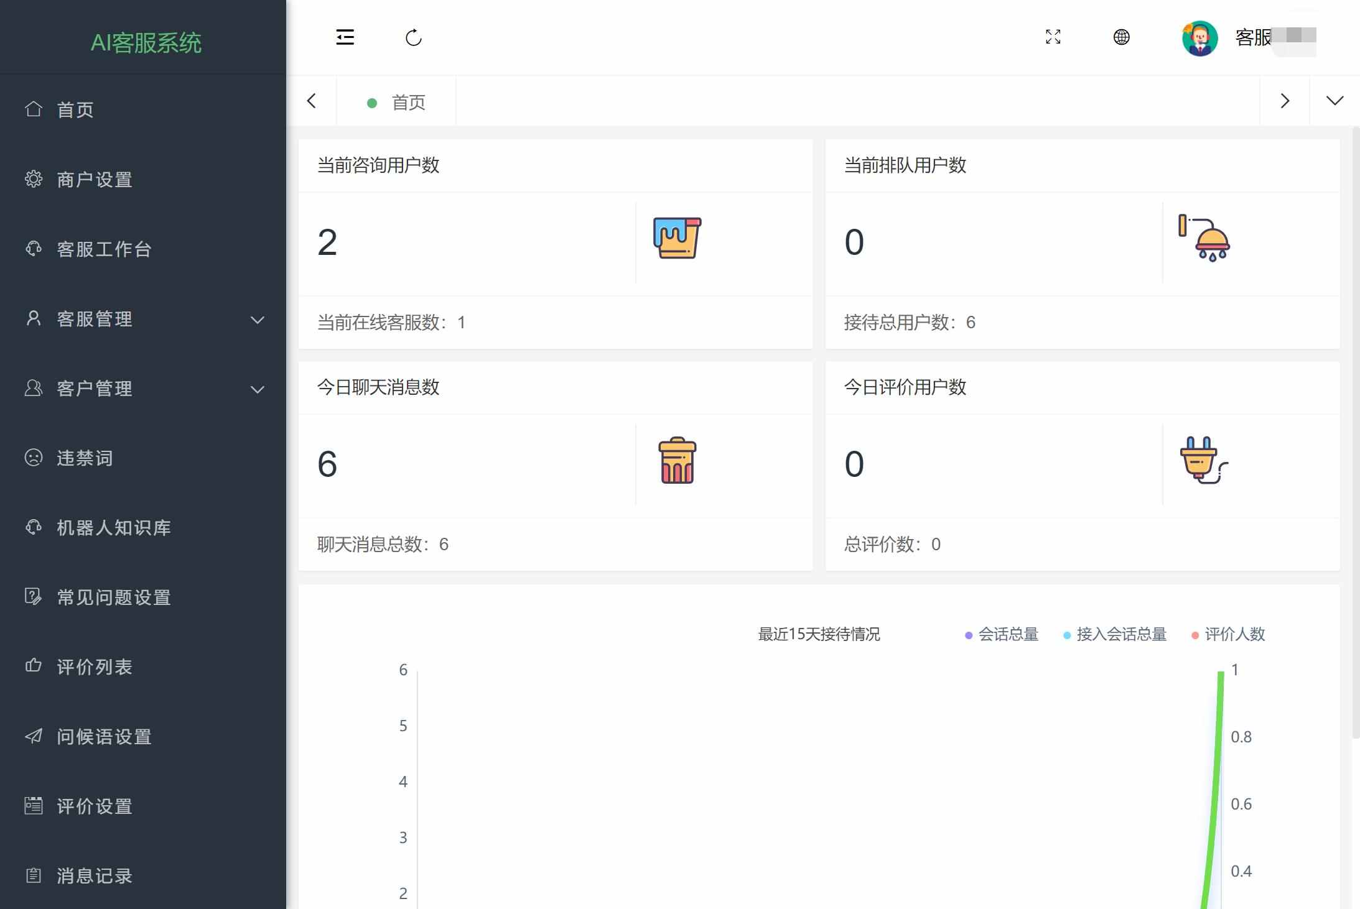Open the language globe icon
This screenshot has width=1360, height=909.
(1121, 37)
